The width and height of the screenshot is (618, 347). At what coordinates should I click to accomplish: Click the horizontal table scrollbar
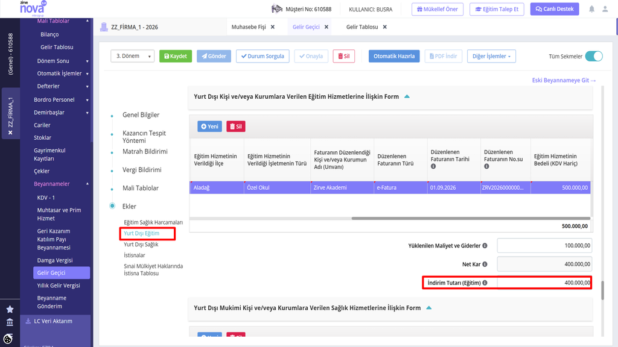coord(471,218)
